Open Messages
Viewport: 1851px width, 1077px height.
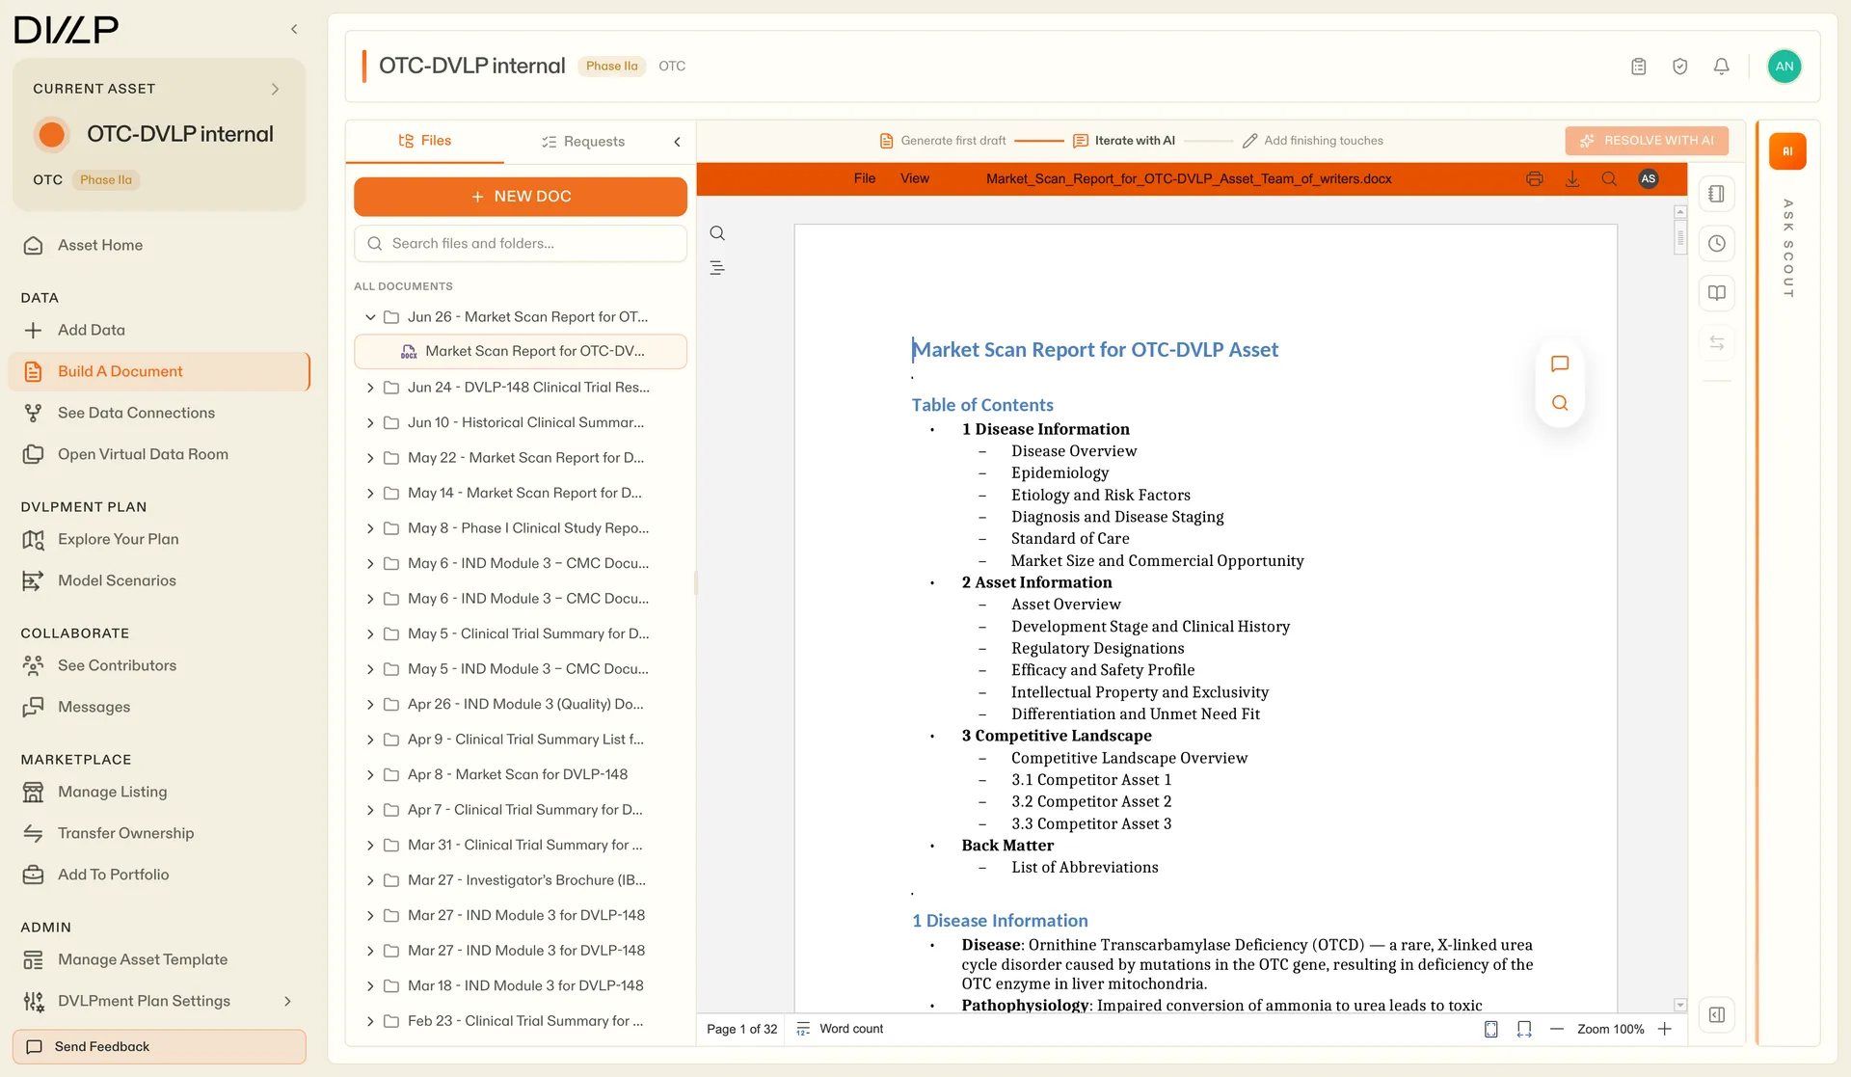coord(159,708)
